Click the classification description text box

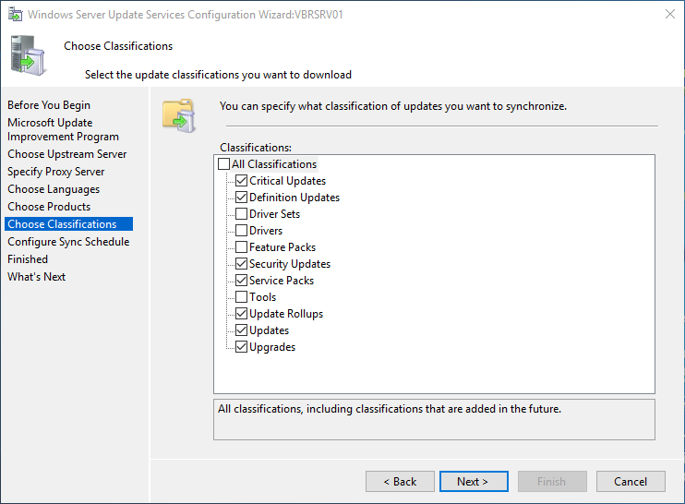pos(434,419)
